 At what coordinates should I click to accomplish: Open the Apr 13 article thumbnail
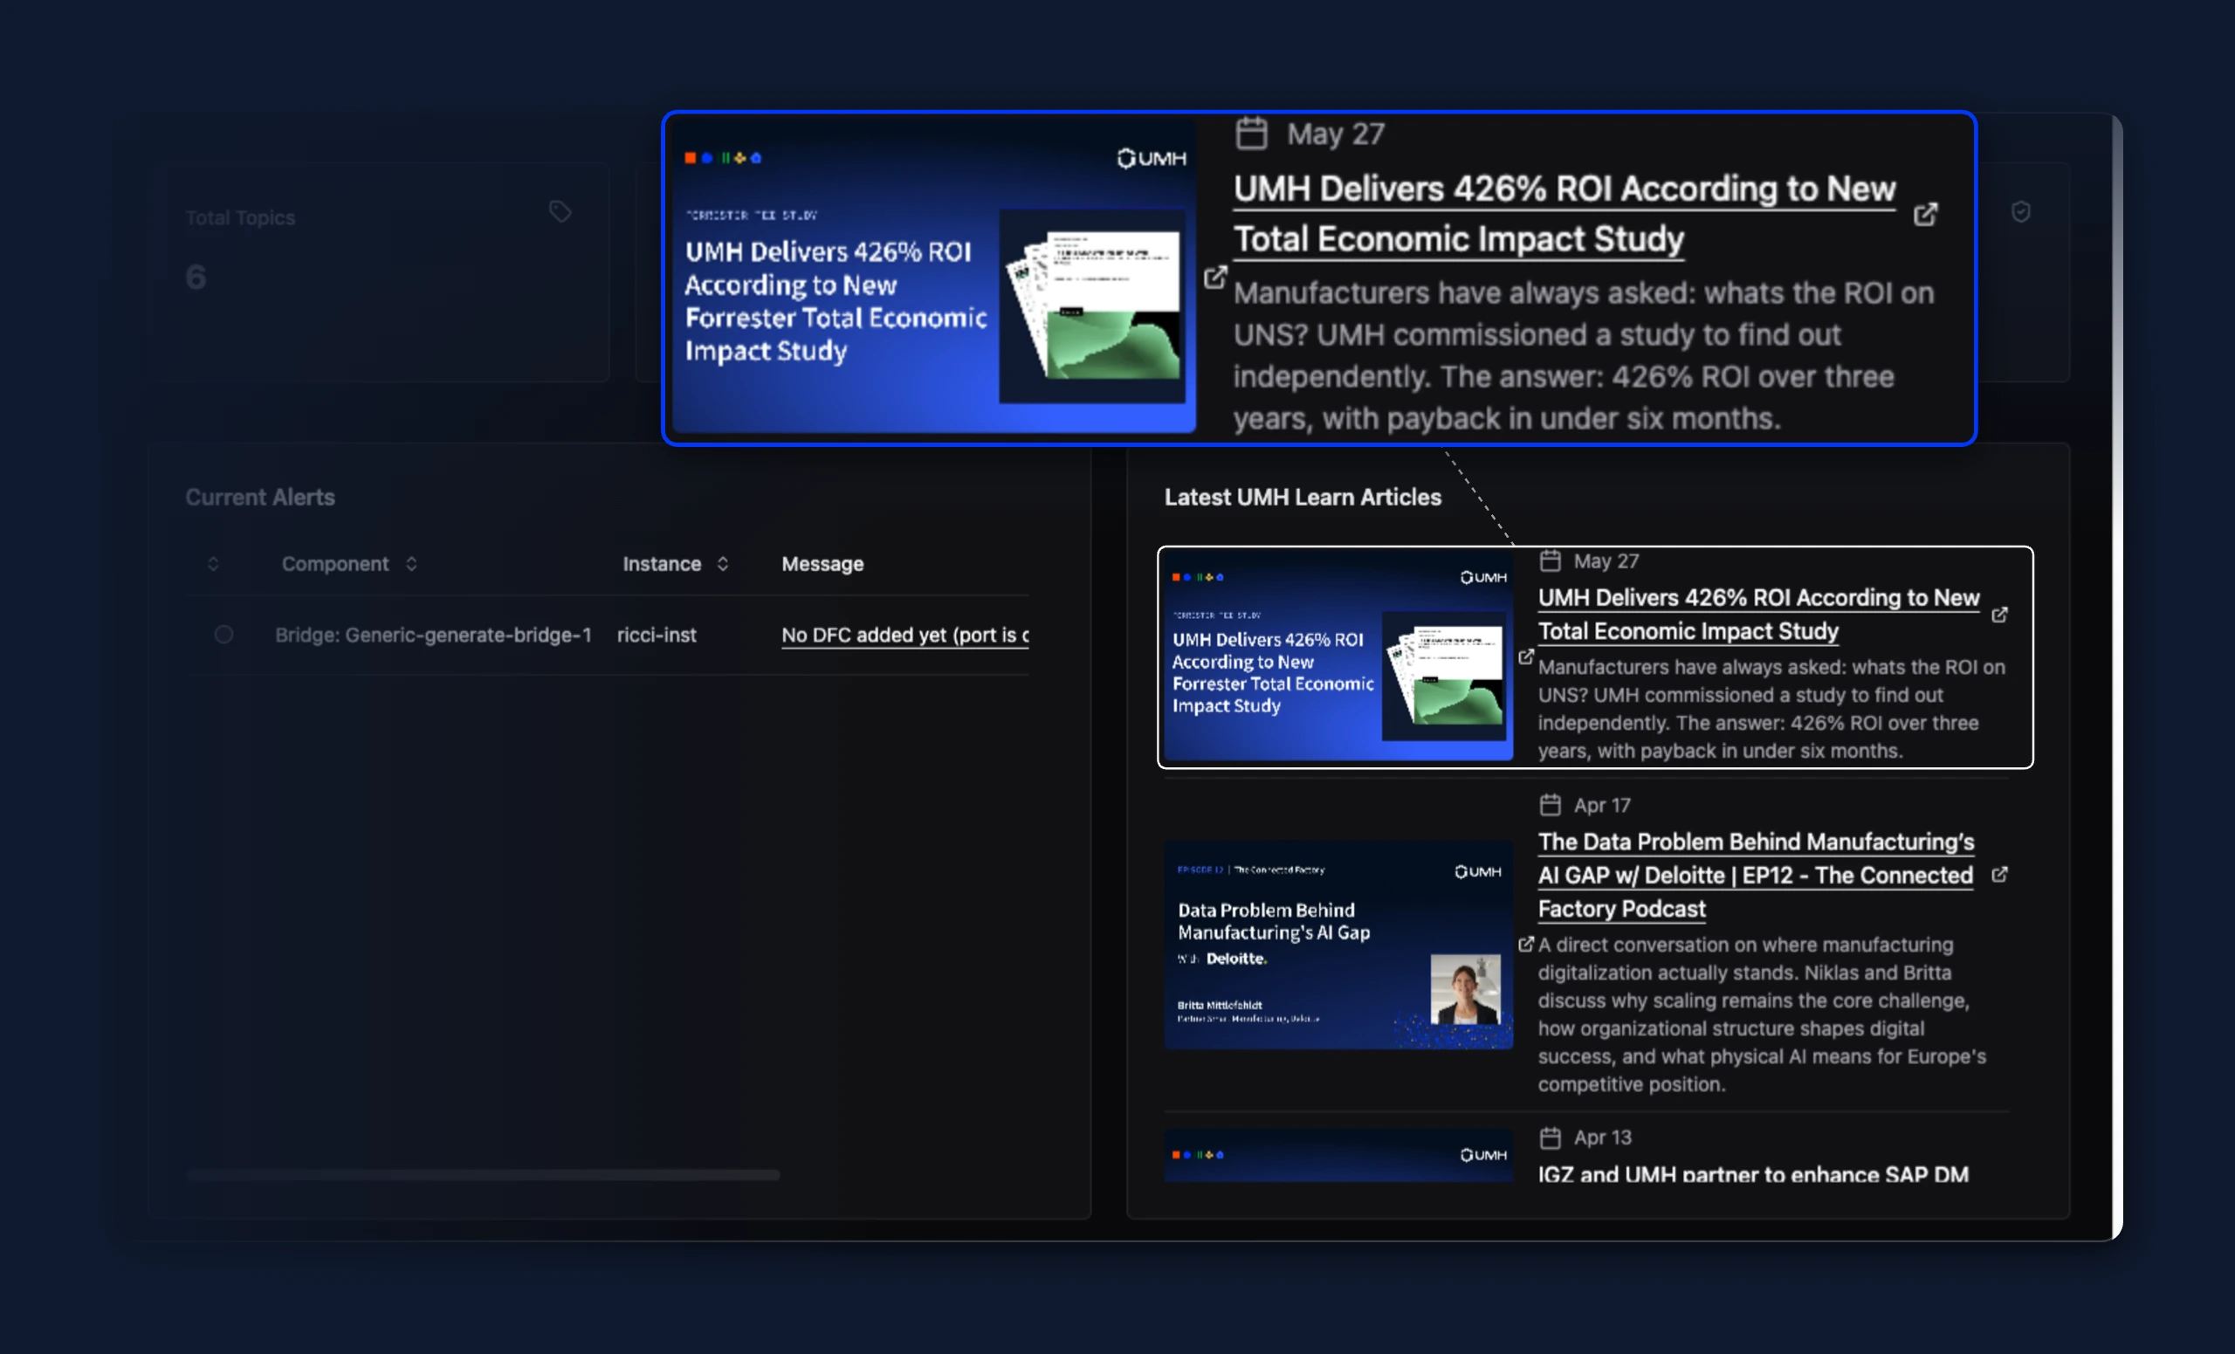1338,1154
